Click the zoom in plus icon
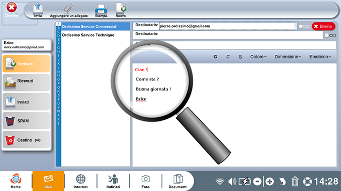The height and width of the screenshot is (191, 341). pos(270,181)
